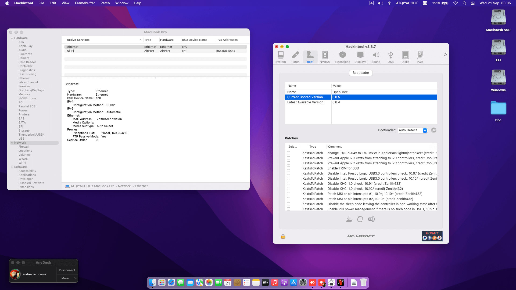Open the PCIe toolbar icon
The height and width of the screenshot is (290, 516).
[420, 57]
